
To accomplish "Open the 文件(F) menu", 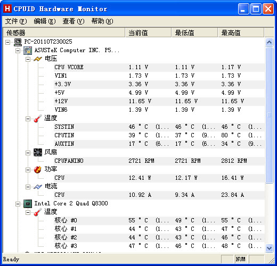I will coord(16,21).
